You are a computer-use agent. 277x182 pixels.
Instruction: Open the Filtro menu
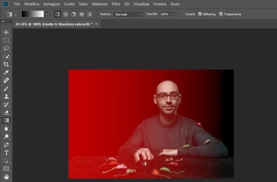click(x=116, y=4)
